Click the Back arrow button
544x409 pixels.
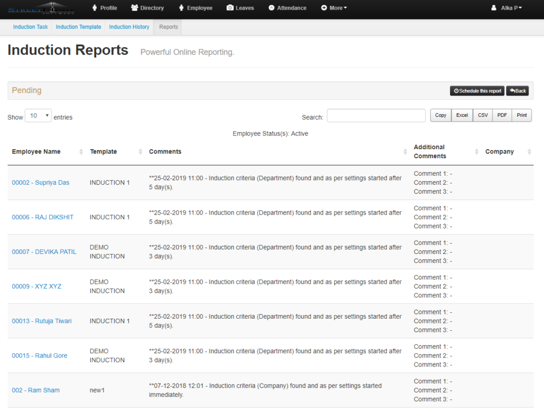point(517,90)
